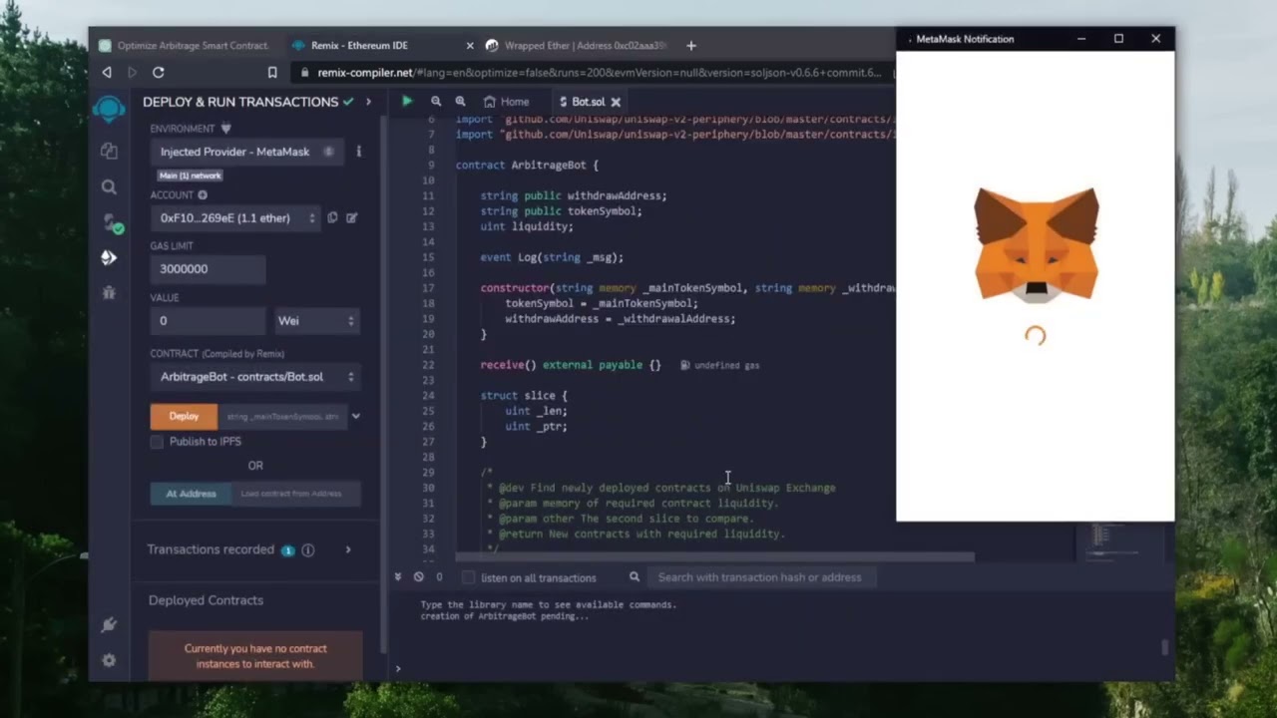The height and width of the screenshot is (718, 1277).
Task: Select the Deploy & Run Ethereum icon
Action: (x=109, y=257)
